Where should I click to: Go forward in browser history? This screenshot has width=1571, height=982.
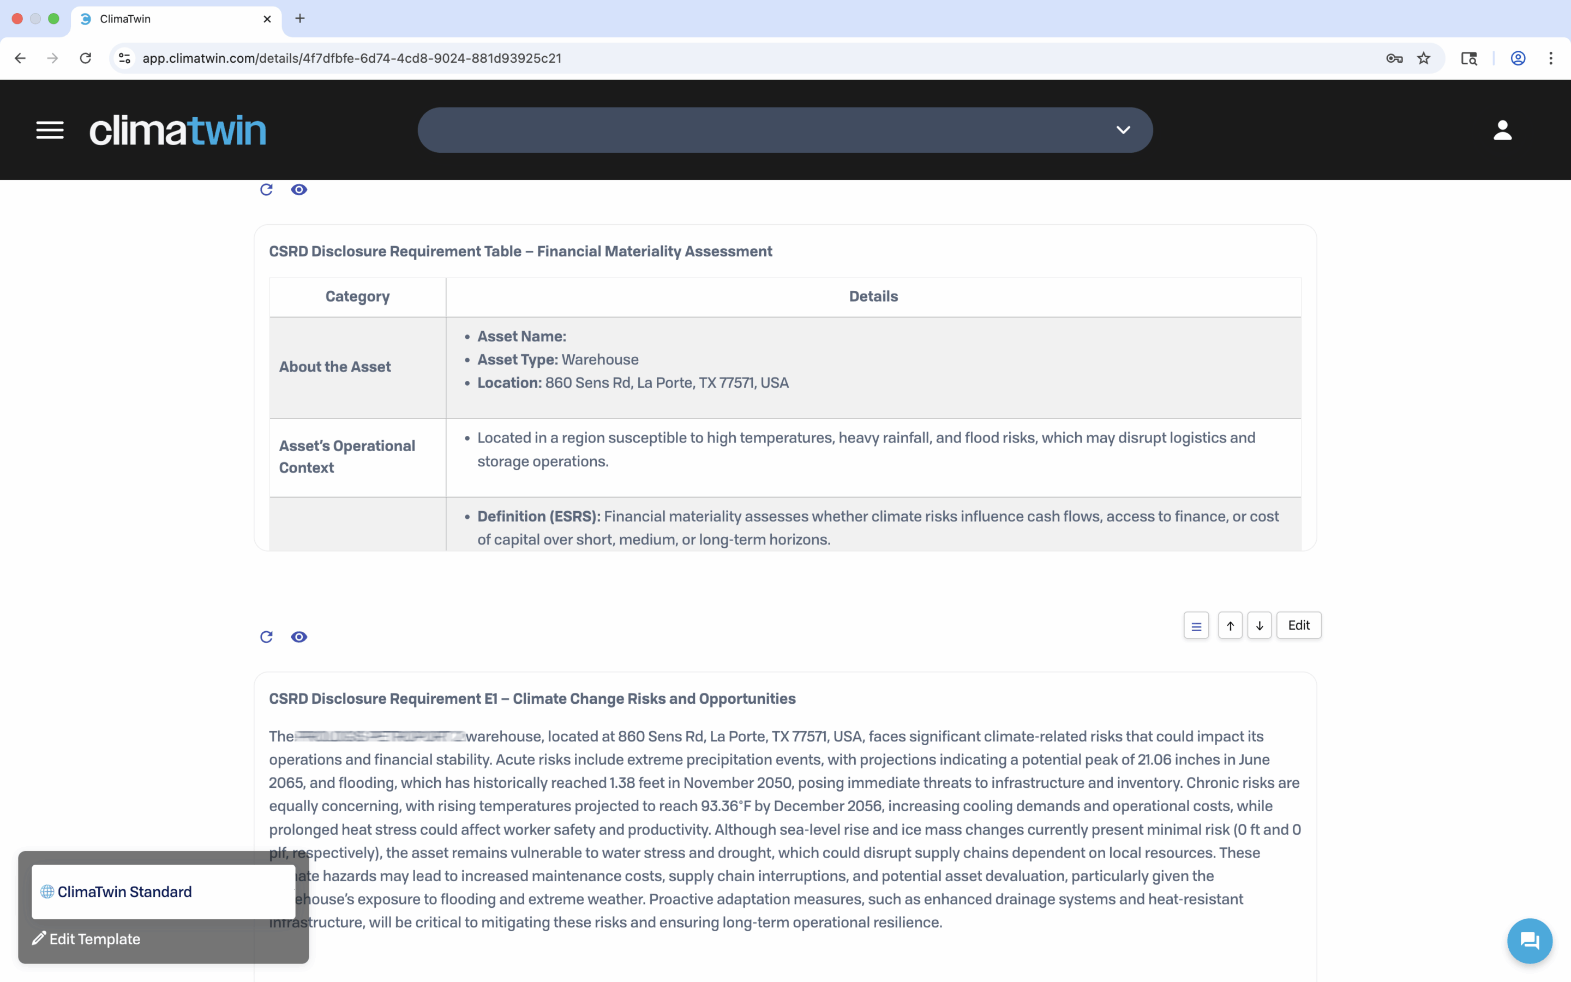[x=52, y=58]
